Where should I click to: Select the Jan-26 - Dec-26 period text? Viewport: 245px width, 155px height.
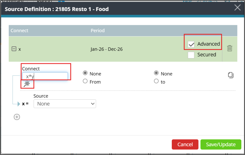(106, 49)
